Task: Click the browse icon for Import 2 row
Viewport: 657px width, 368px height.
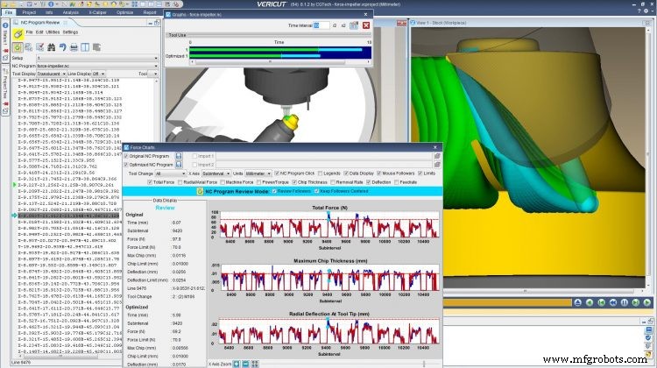Action: tap(437, 165)
